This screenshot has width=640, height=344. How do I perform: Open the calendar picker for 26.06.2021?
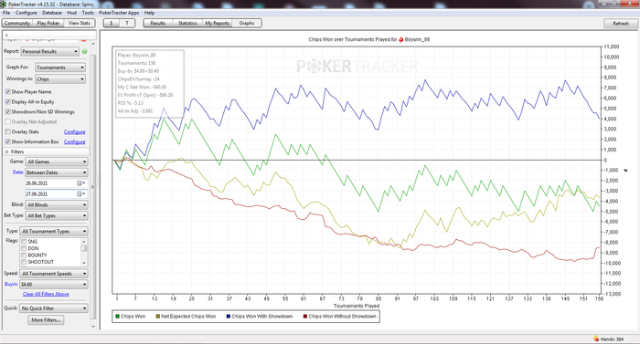coord(80,183)
